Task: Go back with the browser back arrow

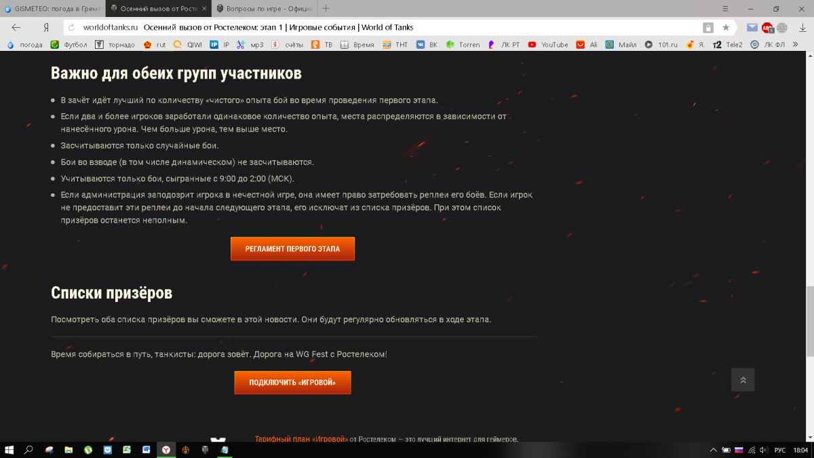Action: (x=16, y=27)
